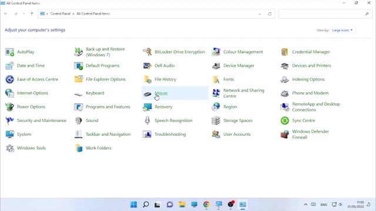Expand the address bar history dropdown
376x211 pixels.
click(260, 14)
